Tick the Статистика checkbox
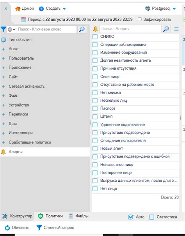 click(151, 217)
